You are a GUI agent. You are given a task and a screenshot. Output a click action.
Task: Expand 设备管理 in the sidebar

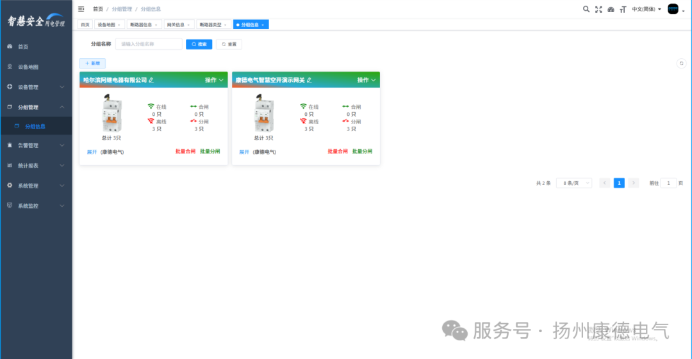pyautogui.click(x=36, y=87)
